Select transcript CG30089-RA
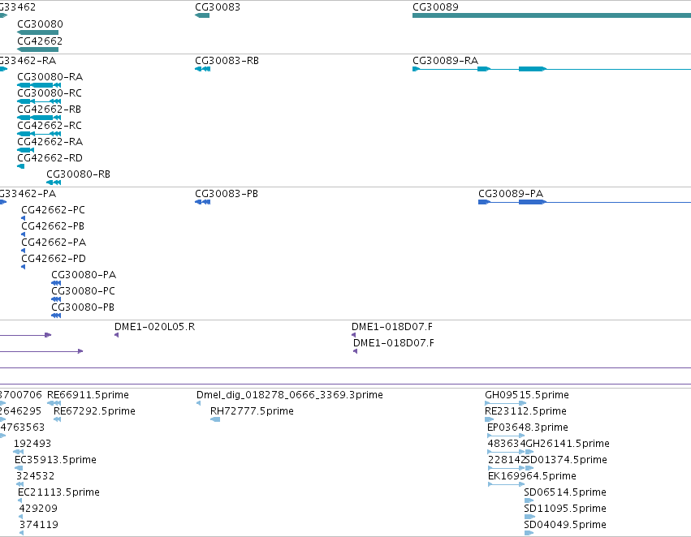 click(445, 61)
